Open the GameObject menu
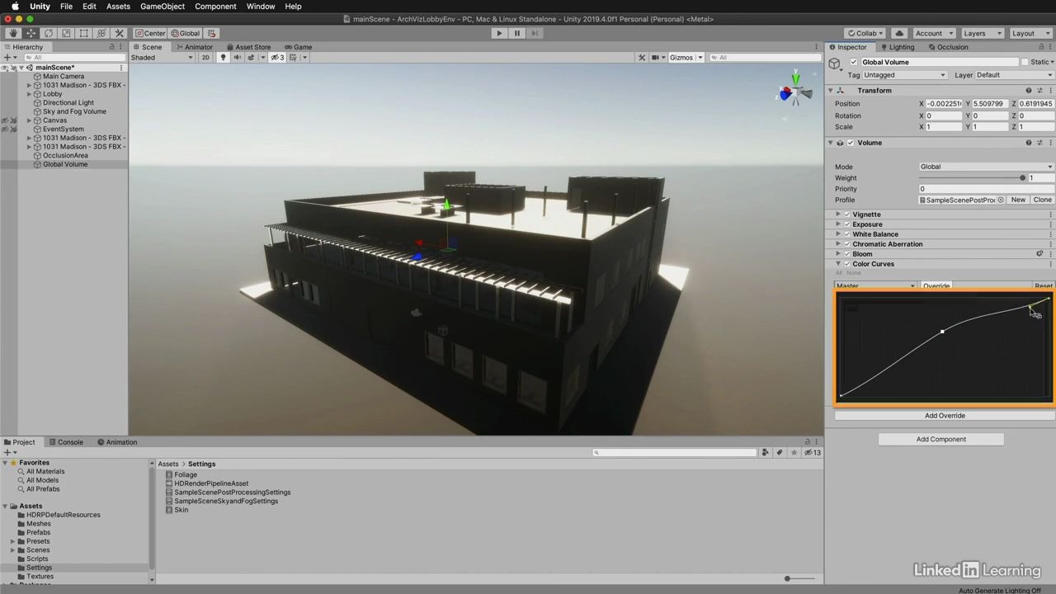Image resolution: width=1056 pixels, height=594 pixels. pyautogui.click(x=162, y=7)
